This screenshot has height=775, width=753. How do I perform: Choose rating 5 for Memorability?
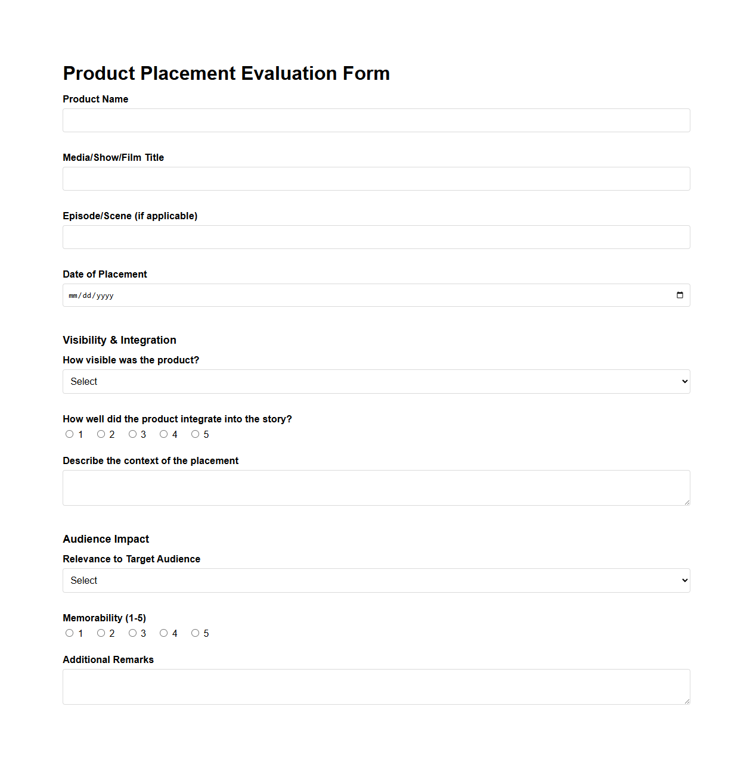(195, 633)
